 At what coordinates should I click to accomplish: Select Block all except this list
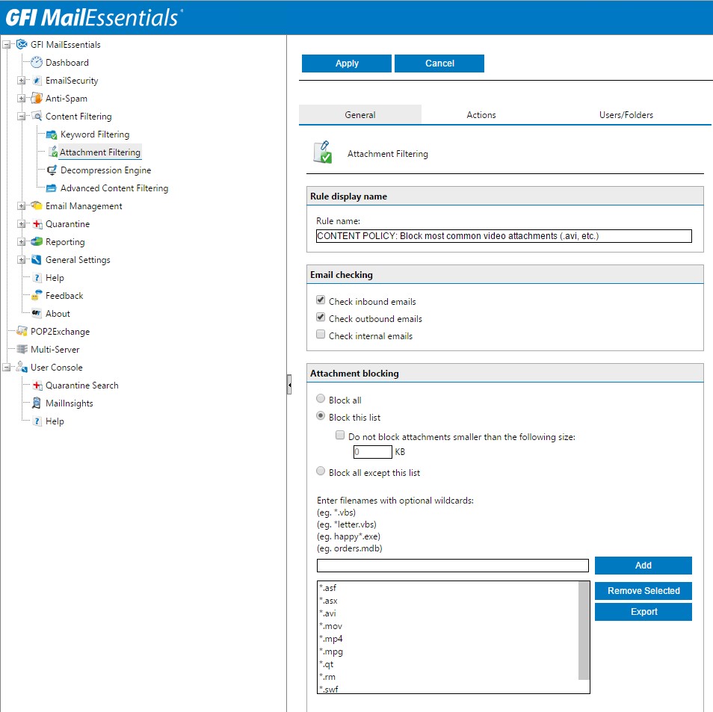321,471
